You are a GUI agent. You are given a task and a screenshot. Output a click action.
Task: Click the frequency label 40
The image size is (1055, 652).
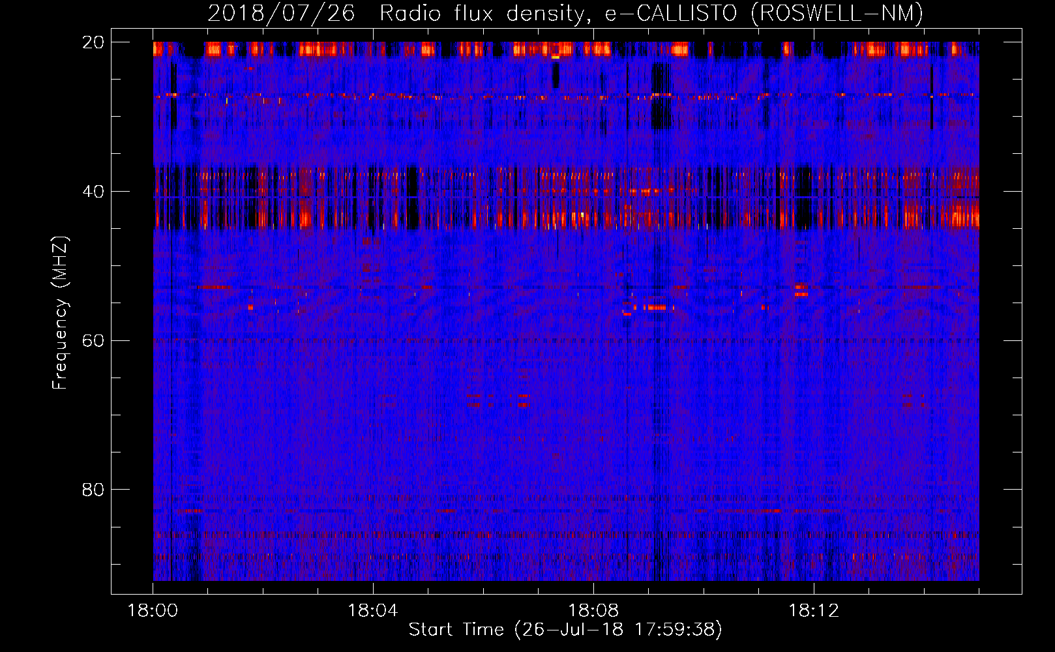(x=93, y=192)
